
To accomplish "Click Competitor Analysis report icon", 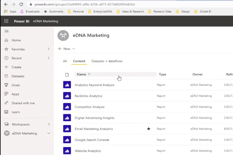I will [x=67, y=107].
